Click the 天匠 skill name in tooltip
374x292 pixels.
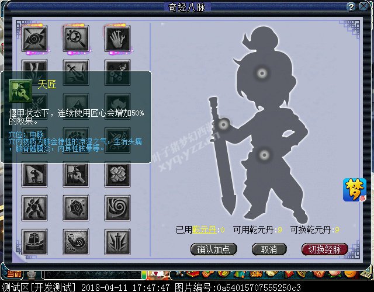[47, 84]
